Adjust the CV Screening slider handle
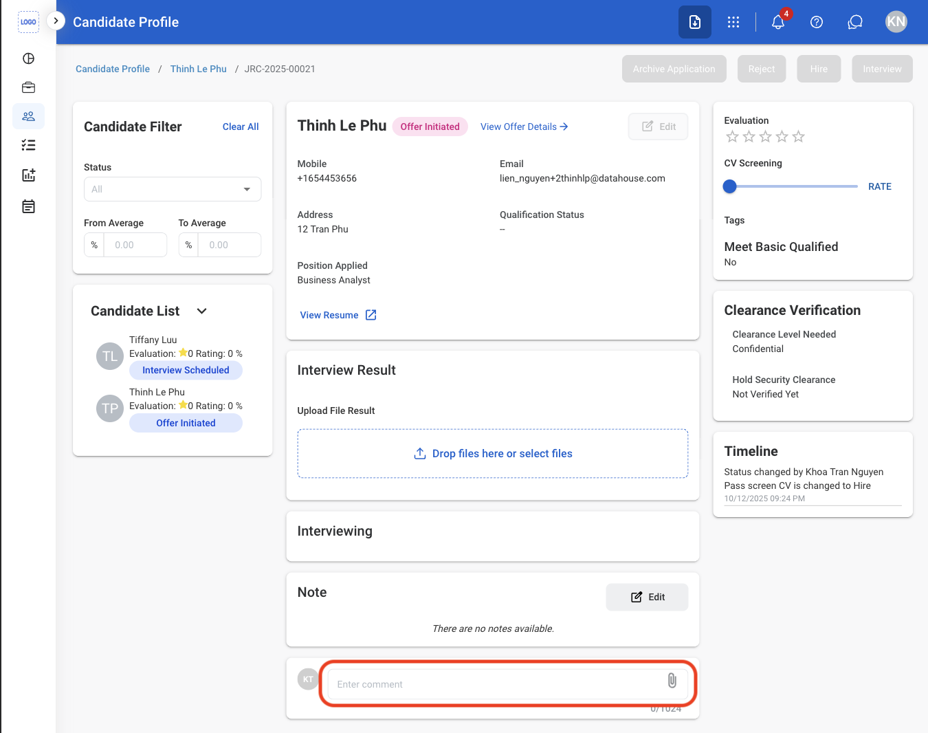 pyautogui.click(x=730, y=186)
